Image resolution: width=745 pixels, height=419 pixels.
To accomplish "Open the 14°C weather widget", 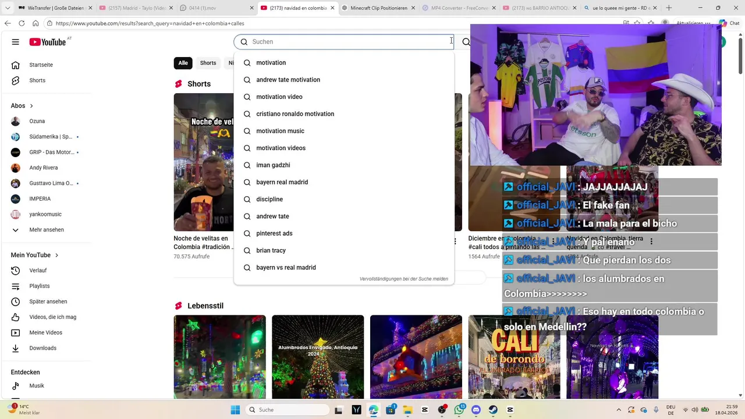I will [24, 410].
